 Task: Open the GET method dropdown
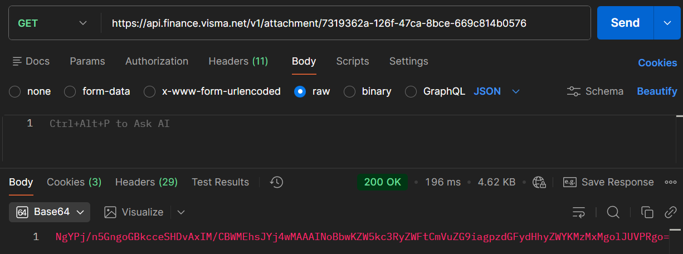pyautogui.click(x=53, y=23)
